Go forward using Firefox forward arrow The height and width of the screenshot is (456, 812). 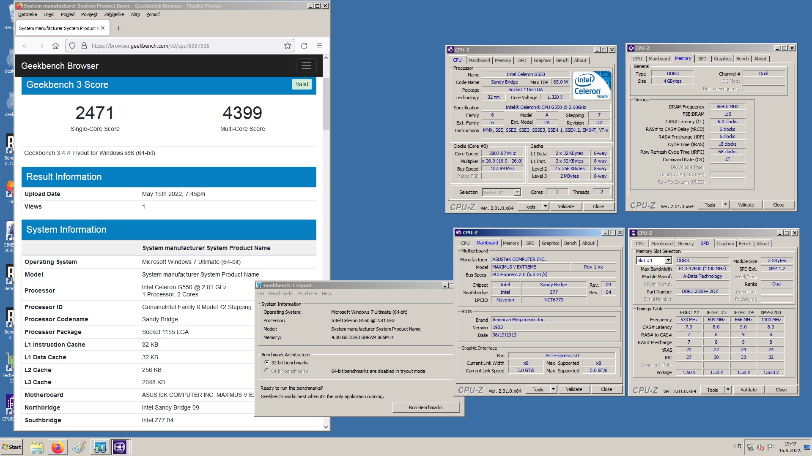pos(41,46)
